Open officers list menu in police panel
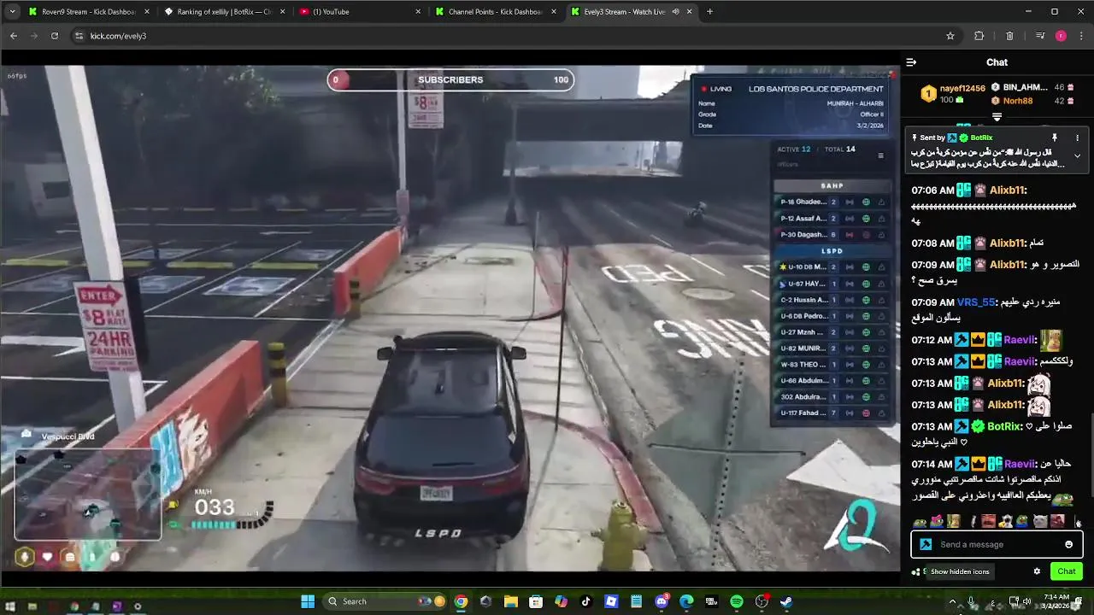 pyautogui.click(x=880, y=155)
